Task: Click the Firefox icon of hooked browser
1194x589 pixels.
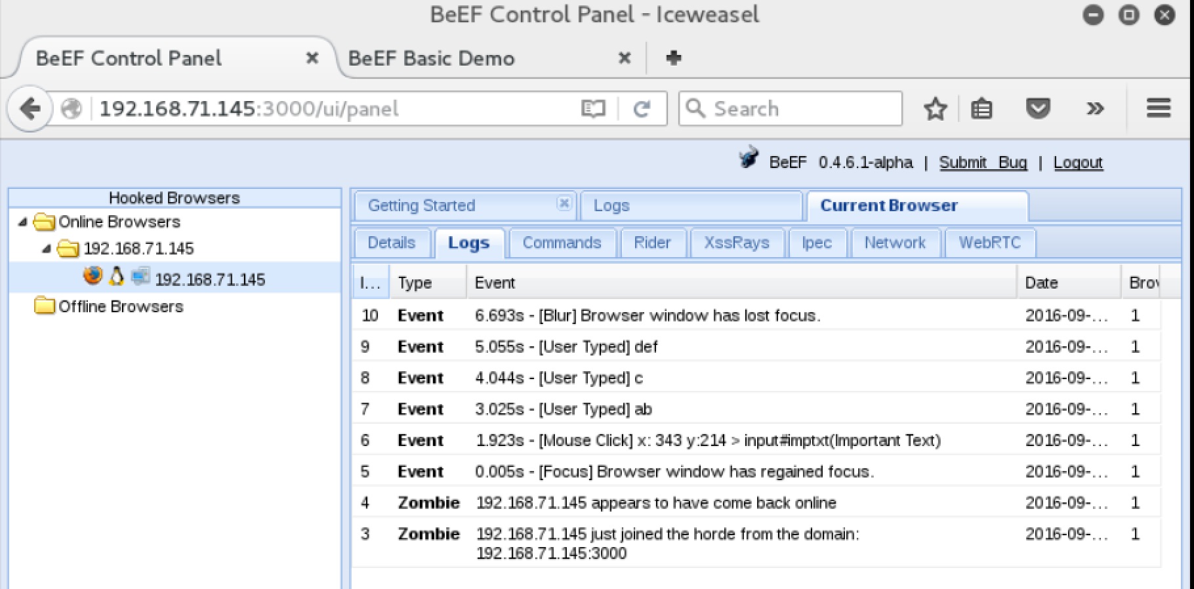Action: [93, 275]
